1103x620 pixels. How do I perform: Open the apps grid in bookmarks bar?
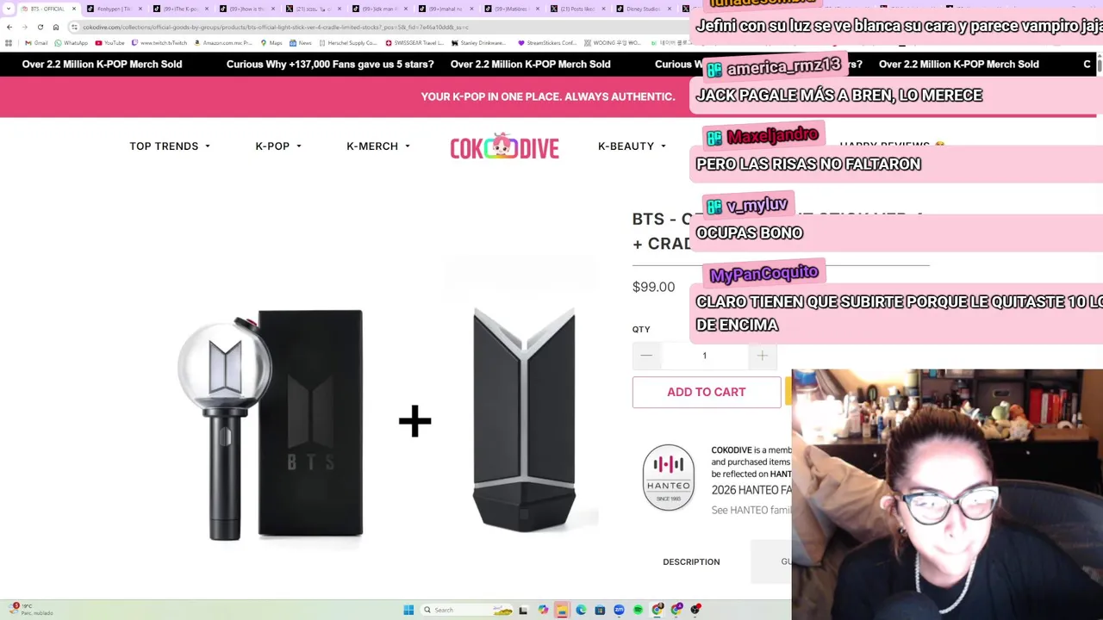tap(9, 43)
